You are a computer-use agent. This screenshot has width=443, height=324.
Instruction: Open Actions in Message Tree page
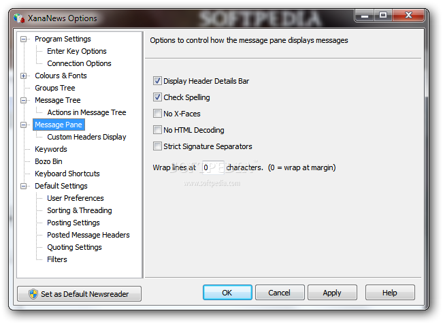coord(86,112)
